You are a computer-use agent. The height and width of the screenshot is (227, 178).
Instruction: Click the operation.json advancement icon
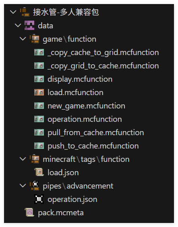tap(39, 199)
